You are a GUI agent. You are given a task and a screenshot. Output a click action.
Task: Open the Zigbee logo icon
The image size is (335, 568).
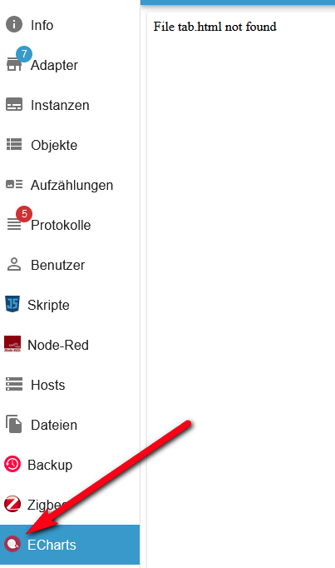point(12,504)
